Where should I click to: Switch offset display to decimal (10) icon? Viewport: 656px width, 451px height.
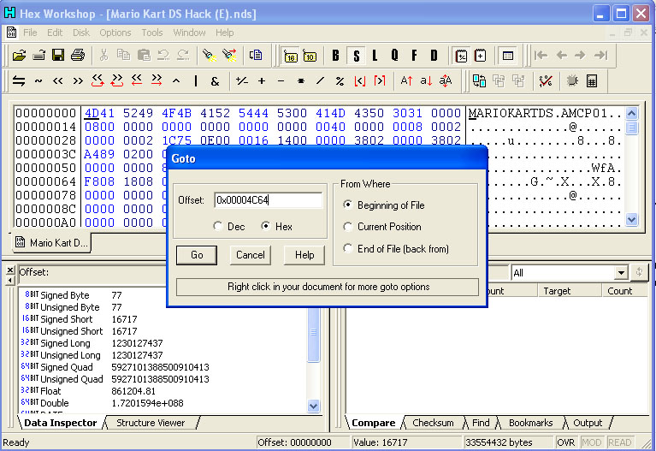(x=310, y=56)
